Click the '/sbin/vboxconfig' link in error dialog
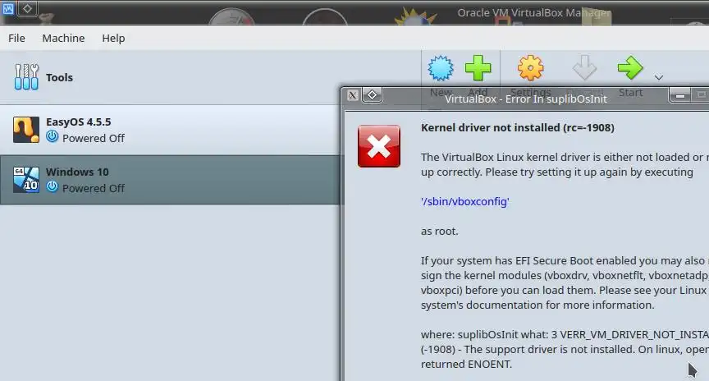The height and width of the screenshot is (381, 709). click(x=464, y=201)
